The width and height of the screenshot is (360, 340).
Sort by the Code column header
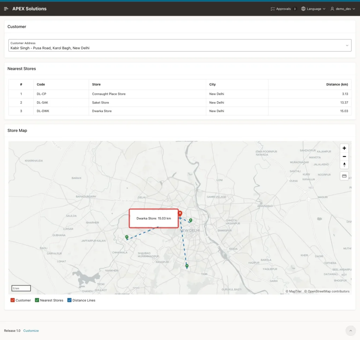tap(41, 85)
